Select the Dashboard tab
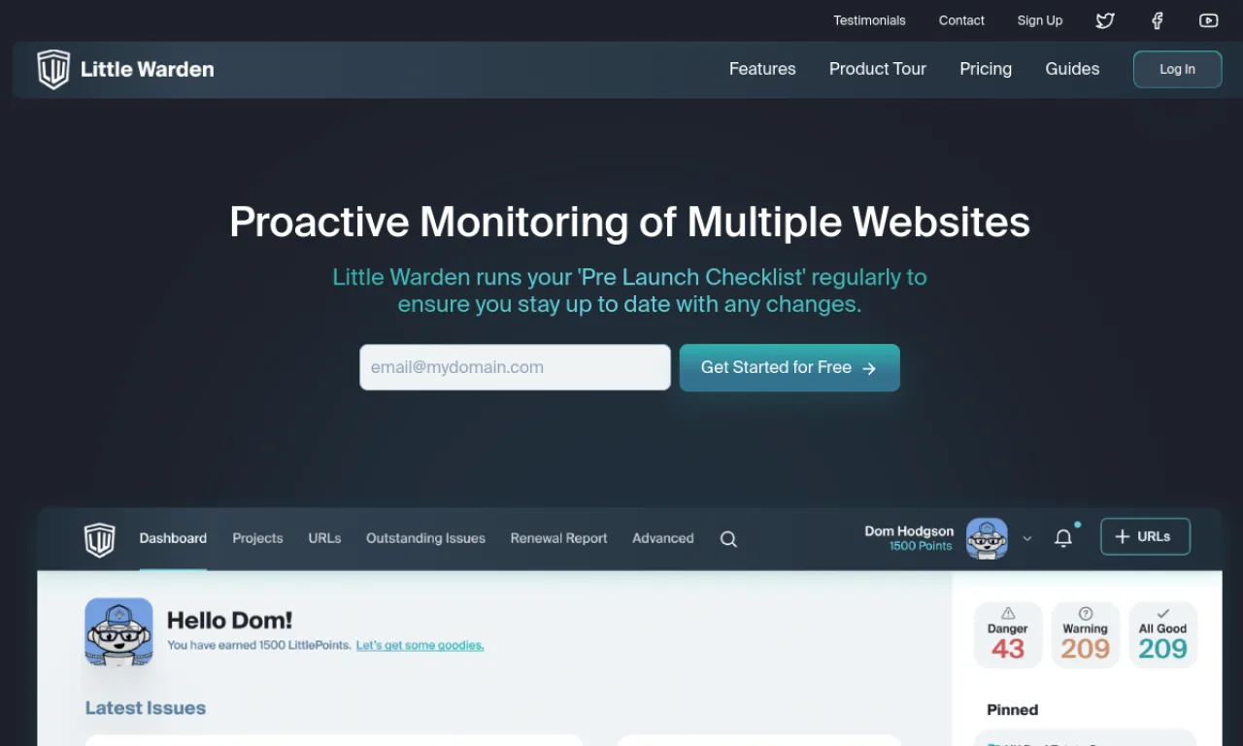 click(x=173, y=538)
